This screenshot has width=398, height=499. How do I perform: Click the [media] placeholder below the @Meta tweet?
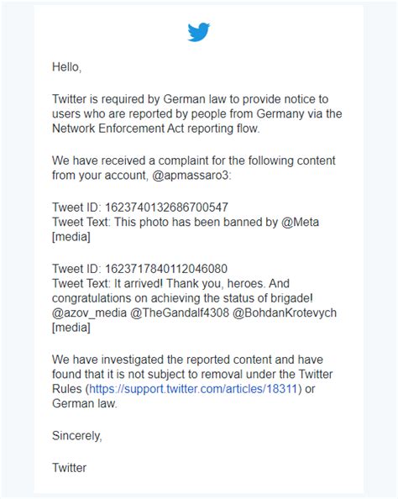coord(71,237)
